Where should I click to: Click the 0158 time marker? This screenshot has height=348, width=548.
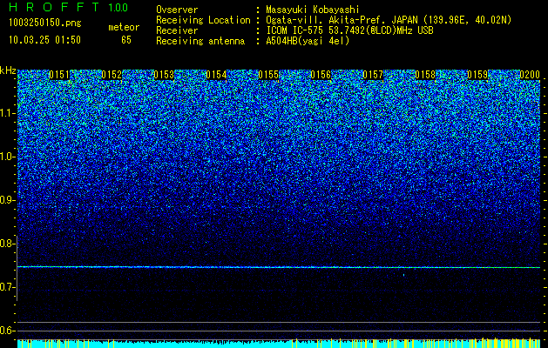[x=425, y=75]
